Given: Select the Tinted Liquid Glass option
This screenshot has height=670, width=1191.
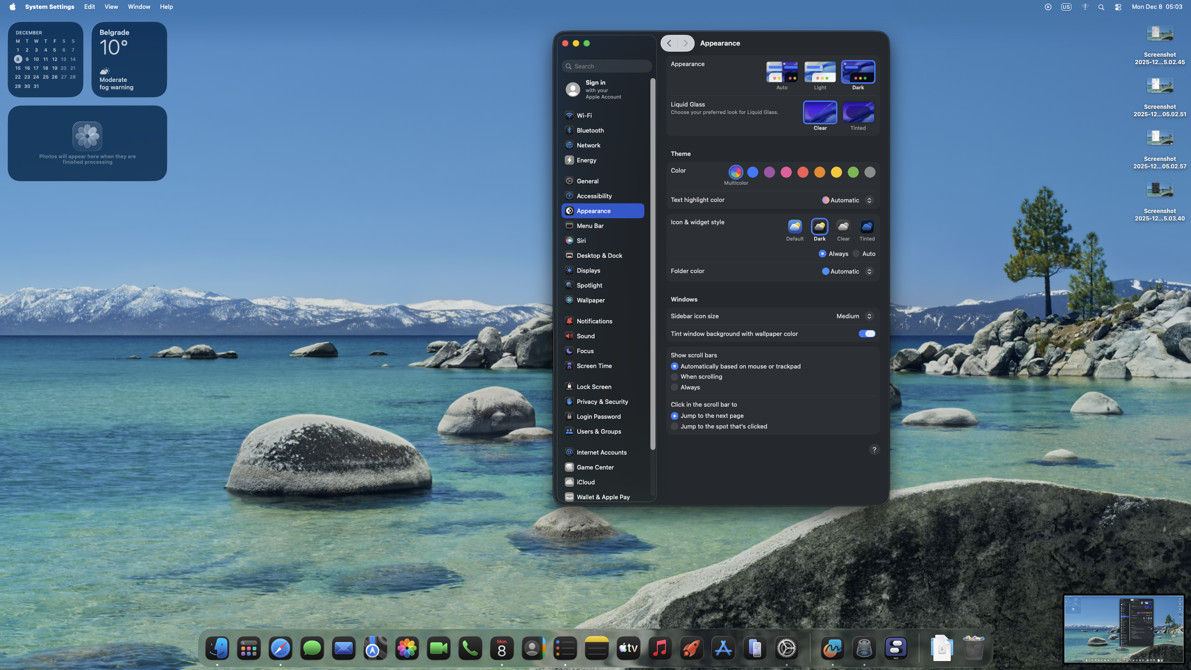Looking at the screenshot, I should pos(858,113).
